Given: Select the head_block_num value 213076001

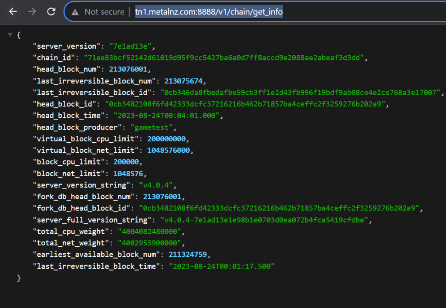Looking at the screenshot, I should [x=128, y=69].
